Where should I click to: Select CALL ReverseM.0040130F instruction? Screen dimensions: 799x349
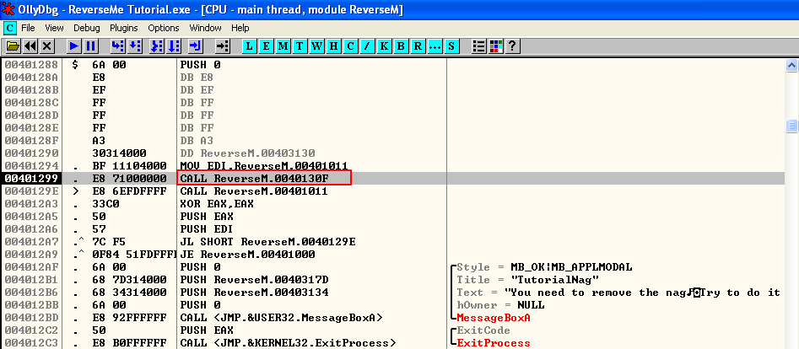point(254,179)
